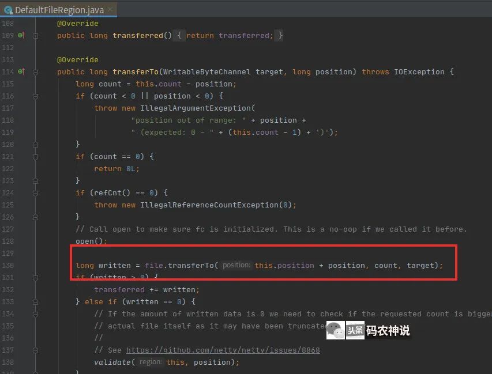Screen dimensions: 492x374
Task: Click file.transferTo call on line 130
Action: point(179,266)
